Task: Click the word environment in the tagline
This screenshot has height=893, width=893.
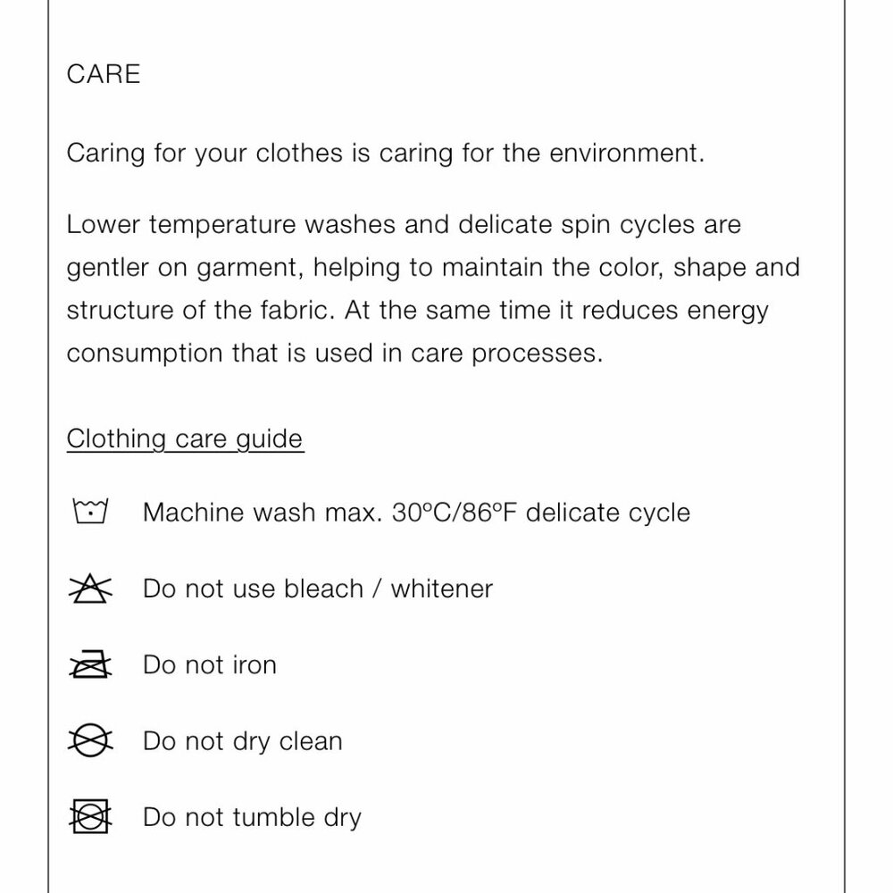Action: pos(627,153)
